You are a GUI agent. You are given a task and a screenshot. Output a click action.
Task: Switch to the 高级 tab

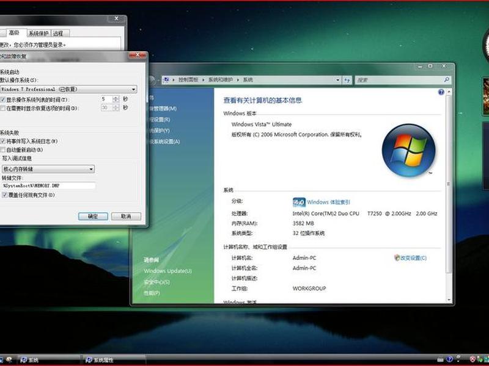click(14, 33)
